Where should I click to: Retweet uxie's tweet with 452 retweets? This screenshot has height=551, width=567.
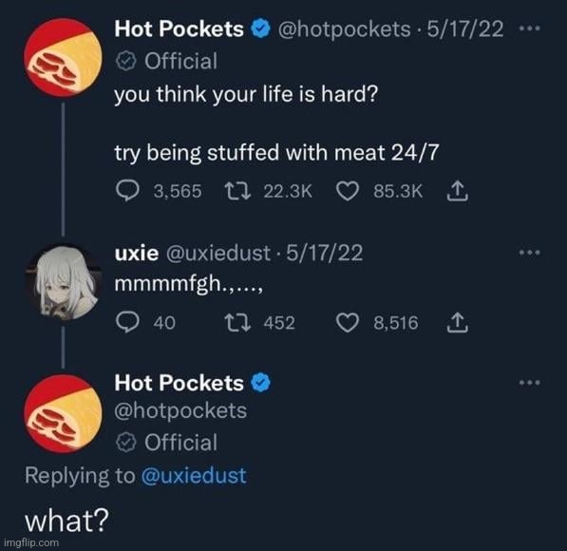(x=237, y=322)
